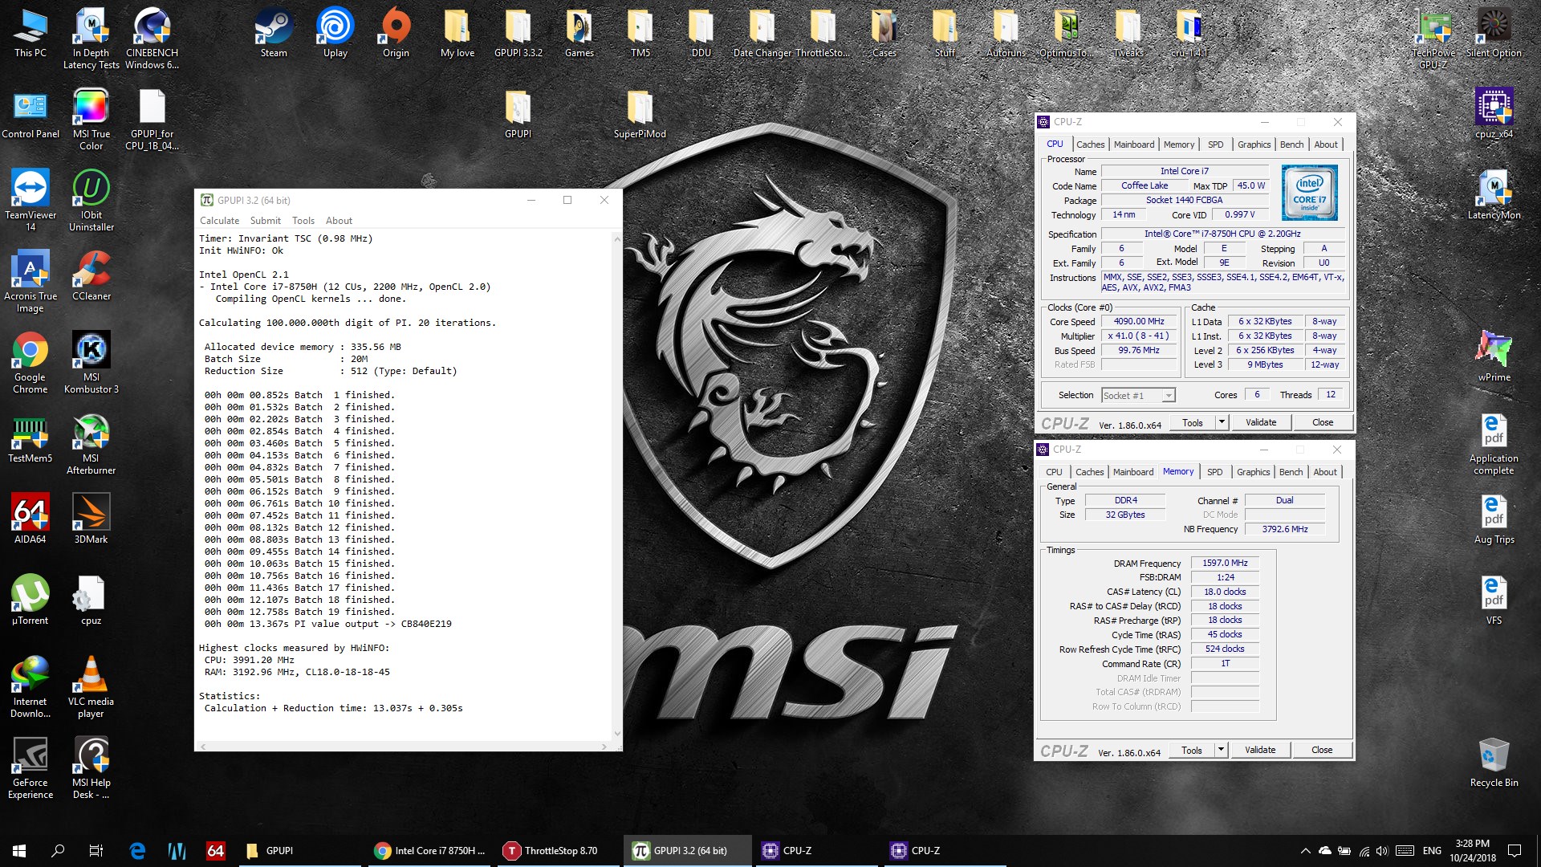The height and width of the screenshot is (867, 1541).
Task: Open AIDA64 desktop icon
Action: [x=30, y=519]
